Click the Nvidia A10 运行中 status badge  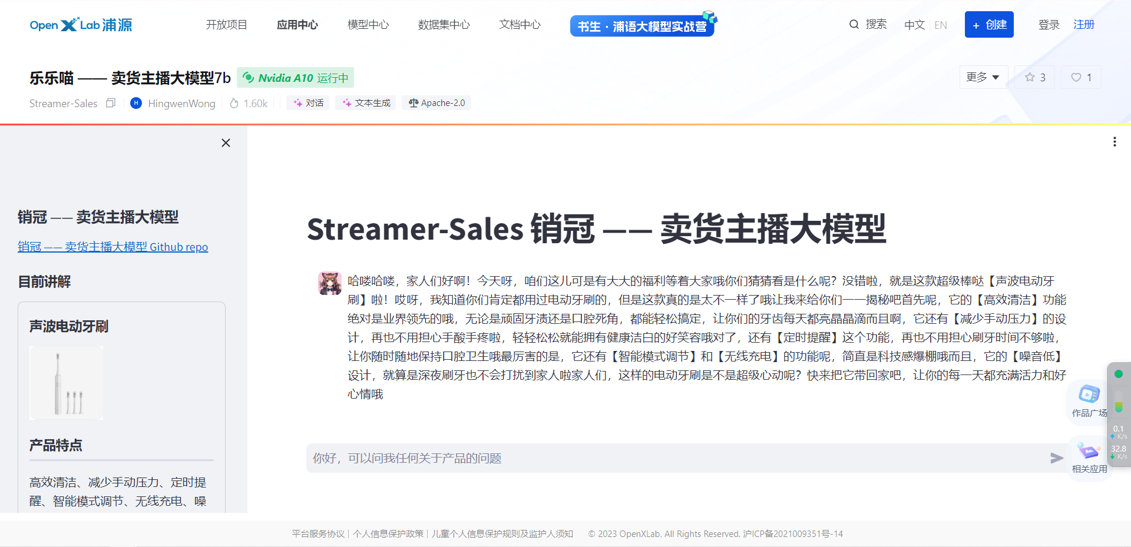[x=295, y=78]
